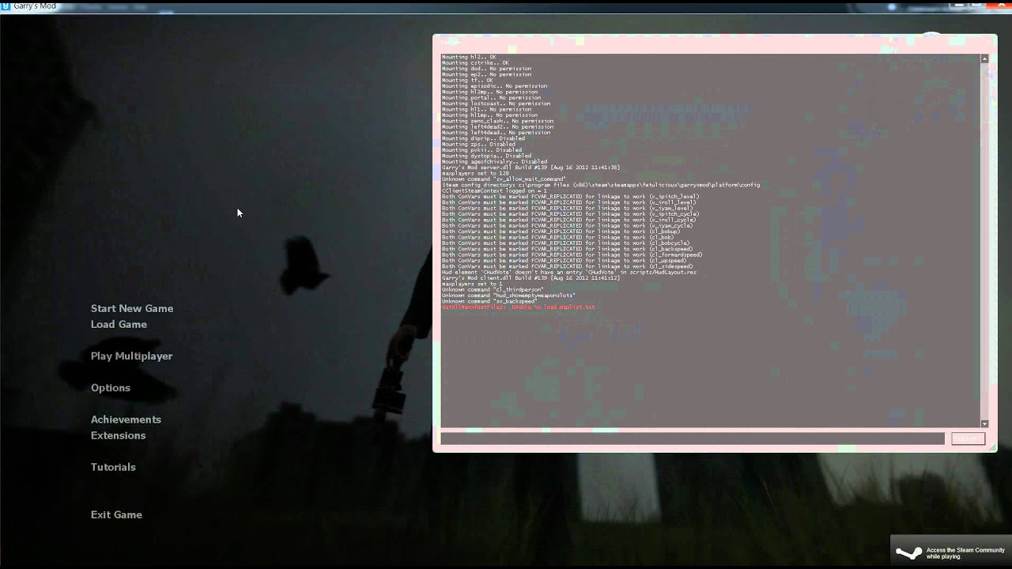Screen dimensions: 1012x569
Task: Click the ConVars line ending in (cl_upspeed)
Action: tap(564, 260)
